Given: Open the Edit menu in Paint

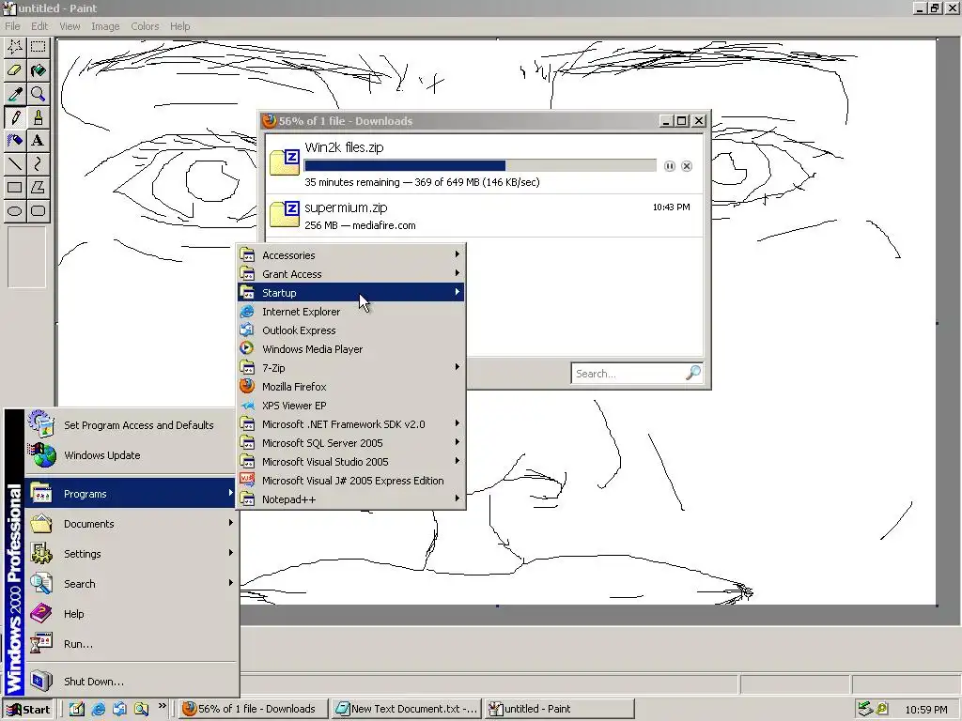Looking at the screenshot, I should [x=39, y=26].
